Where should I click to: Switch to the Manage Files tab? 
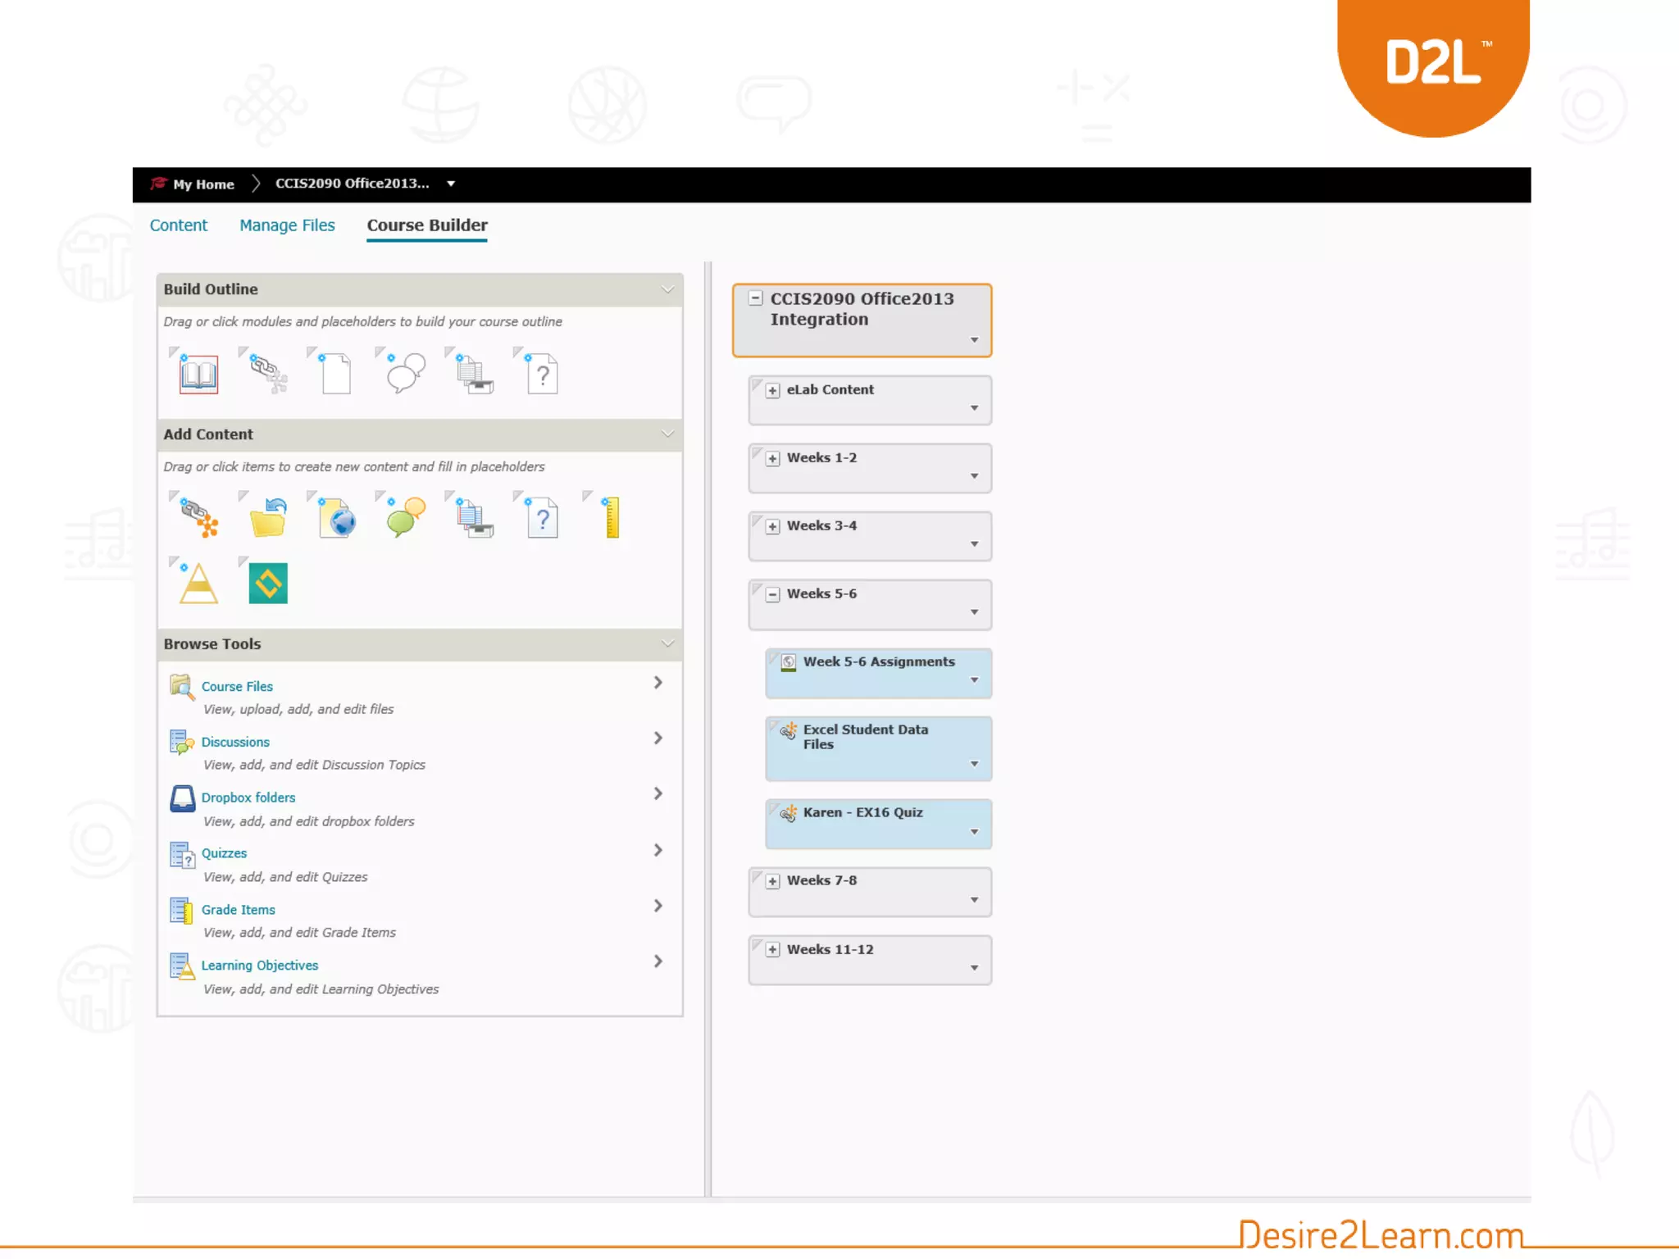point(287,225)
